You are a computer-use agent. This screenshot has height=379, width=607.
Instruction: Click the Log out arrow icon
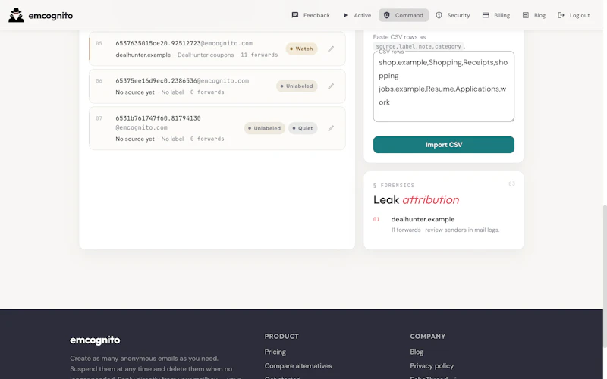(x=561, y=15)
